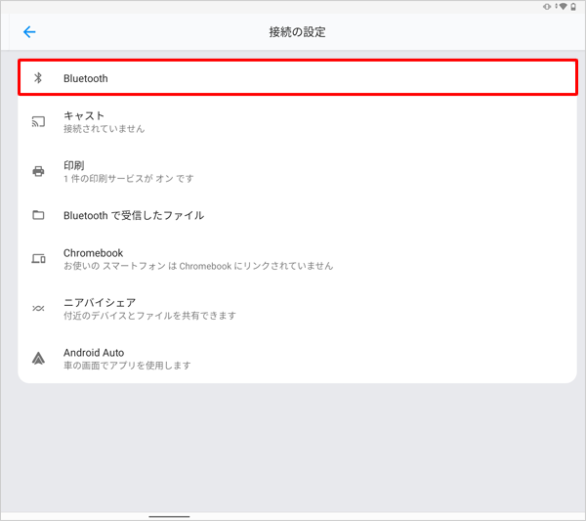This screenshot has height=521, width=586.
Task: Click 車の画面でアプリを使用します description
Action: pyautogui.click(x=127, y=366)
